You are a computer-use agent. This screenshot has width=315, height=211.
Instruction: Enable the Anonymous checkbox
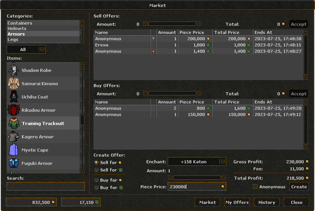[x=255, y=187]
